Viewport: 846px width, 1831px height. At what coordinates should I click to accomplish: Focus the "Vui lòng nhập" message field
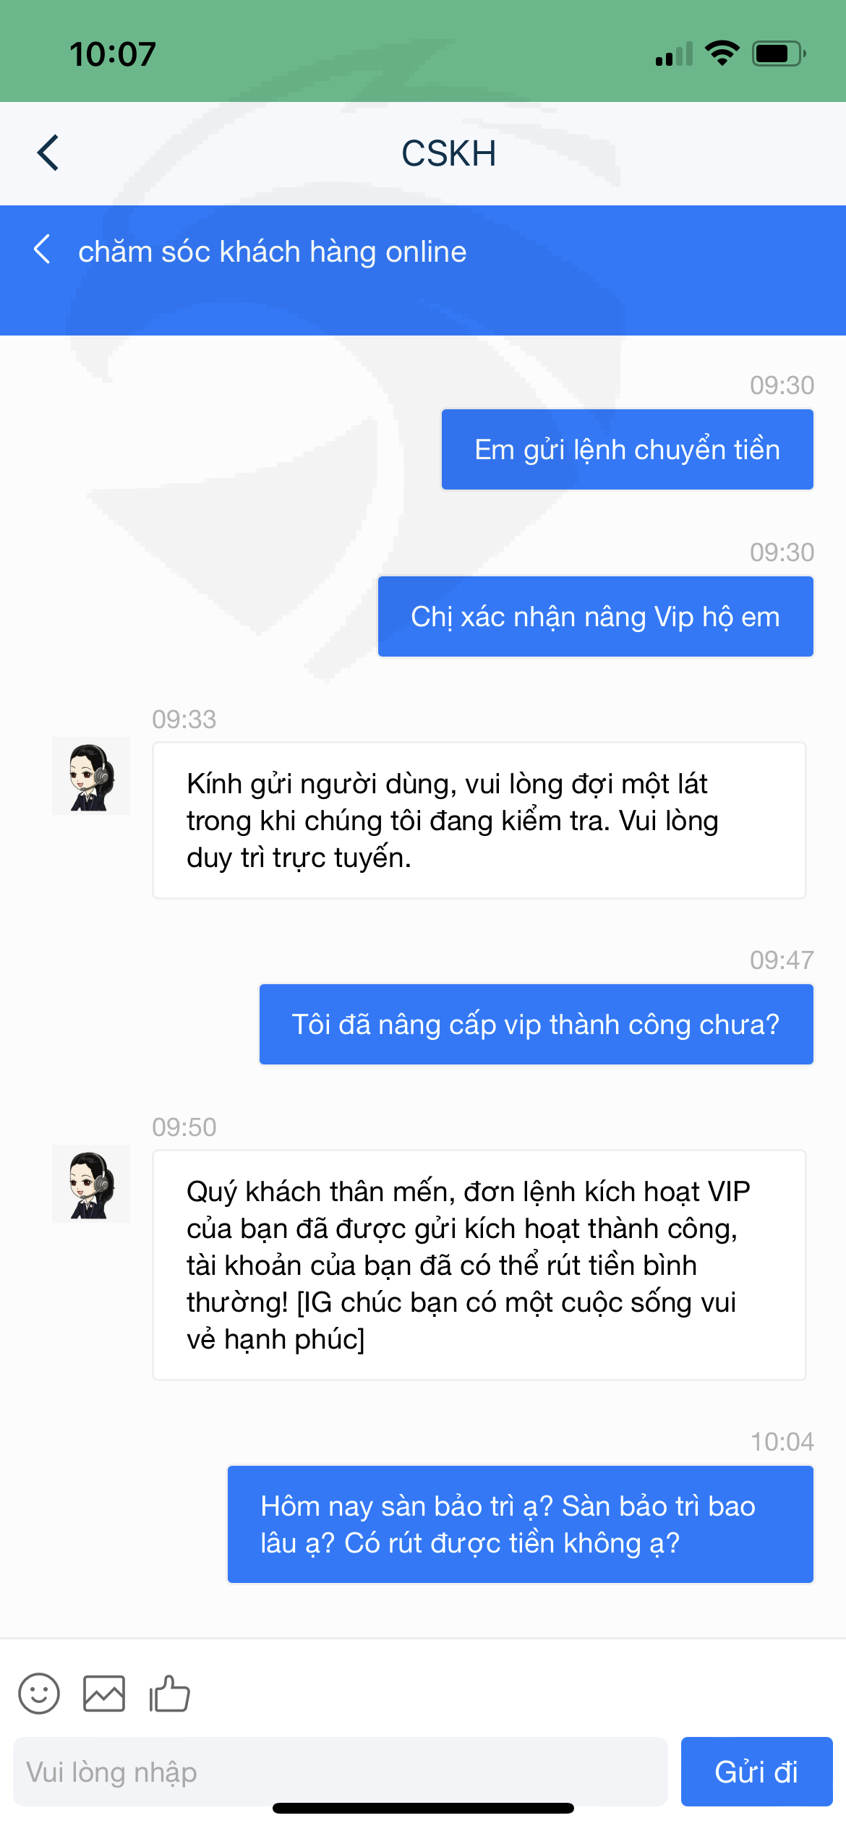point(340,1772)
